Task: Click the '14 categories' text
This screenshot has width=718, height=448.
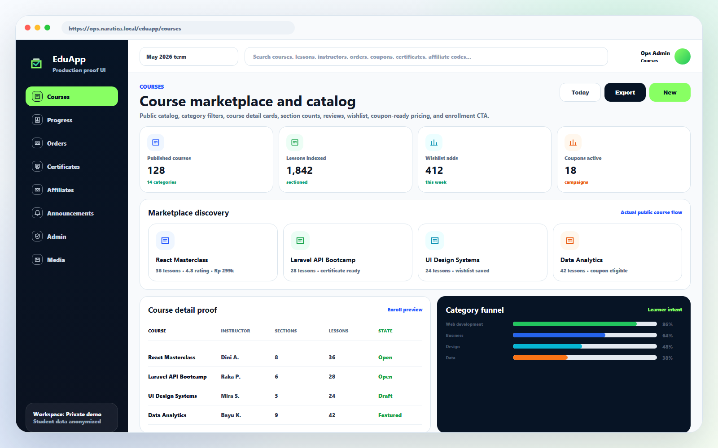Action: click(162, 182)
